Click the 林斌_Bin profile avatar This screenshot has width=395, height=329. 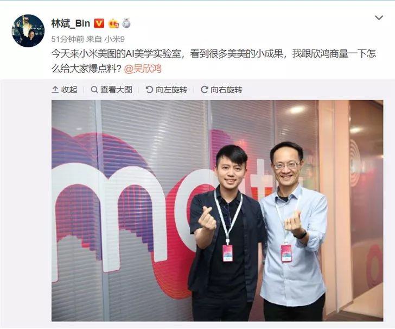tap(28, 31)
